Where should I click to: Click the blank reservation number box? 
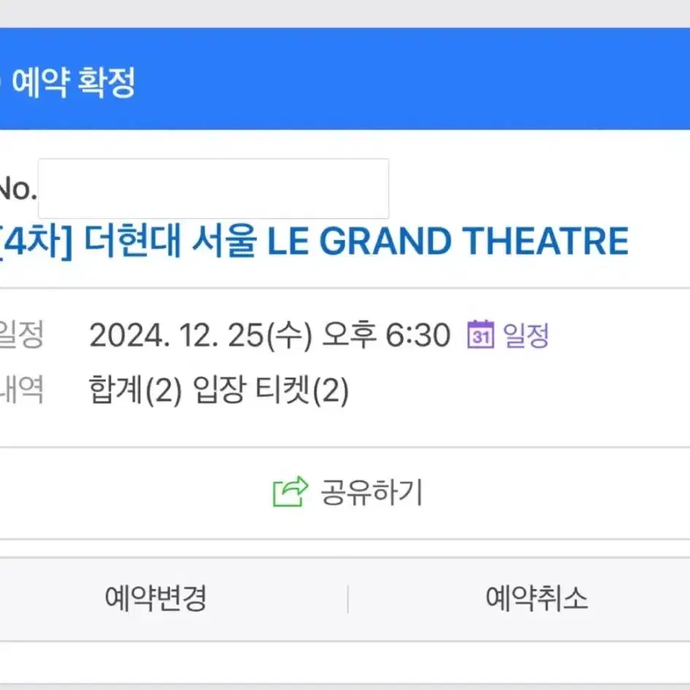[x=214, y=188]
